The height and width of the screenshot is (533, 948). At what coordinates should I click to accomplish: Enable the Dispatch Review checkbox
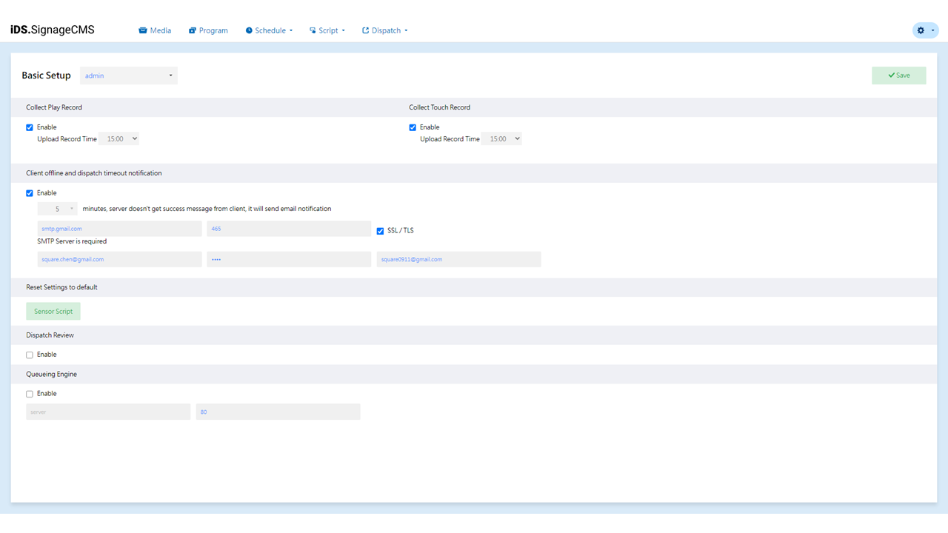(x=30, y=355)
